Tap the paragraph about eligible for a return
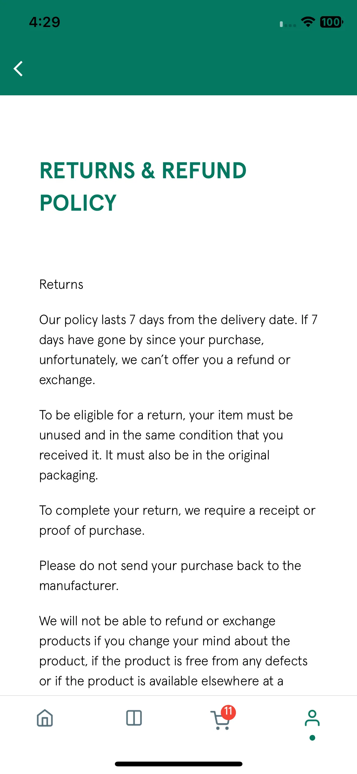This screenshot has height=774, width=357. click(166, 445)
